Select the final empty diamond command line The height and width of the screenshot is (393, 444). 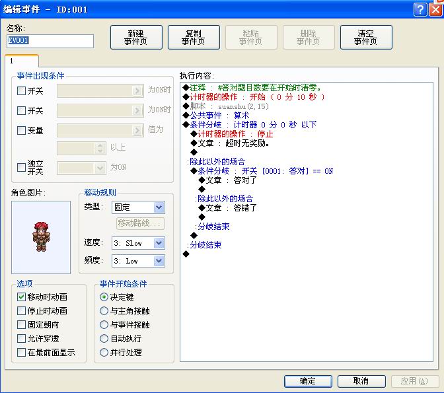pos(186,254)
